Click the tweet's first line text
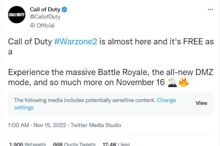220x146 pixels. point(111,42)
